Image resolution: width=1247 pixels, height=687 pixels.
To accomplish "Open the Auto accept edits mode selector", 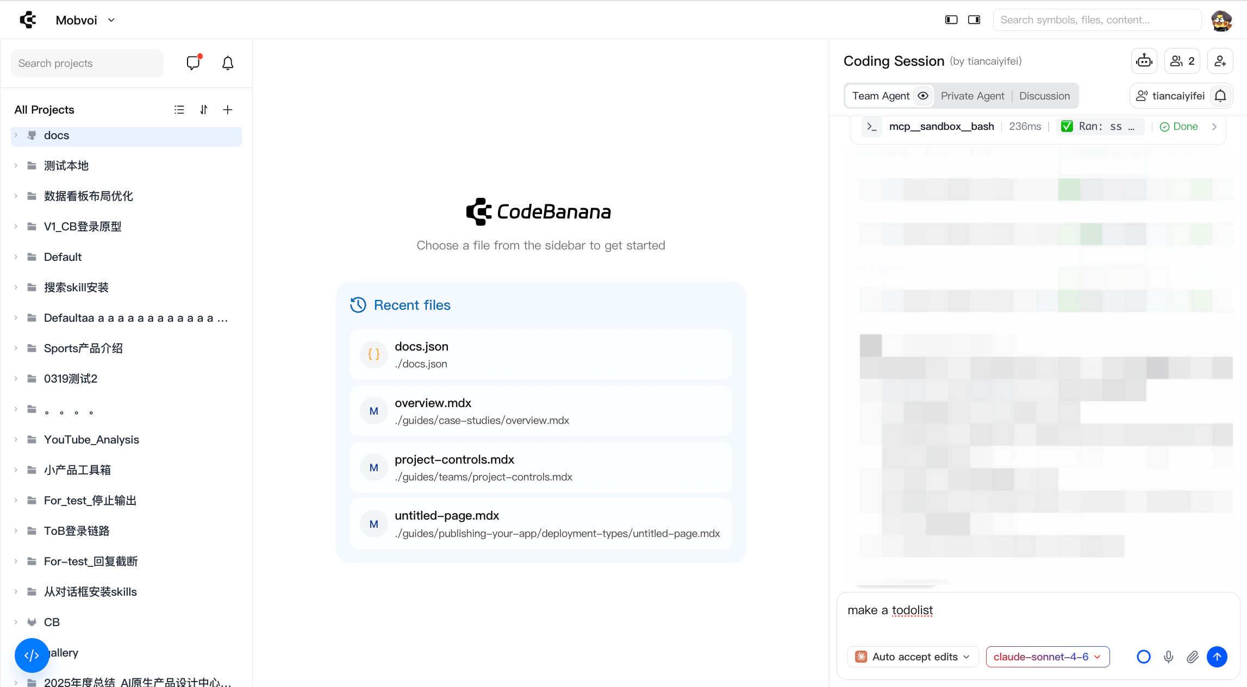I will point(913,657).
